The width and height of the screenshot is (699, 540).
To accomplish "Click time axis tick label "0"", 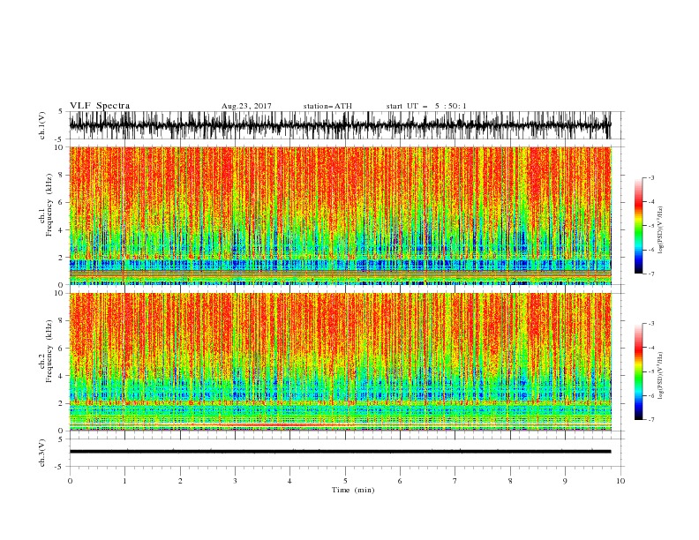I will pyautogui.click(x=70, y=481).
